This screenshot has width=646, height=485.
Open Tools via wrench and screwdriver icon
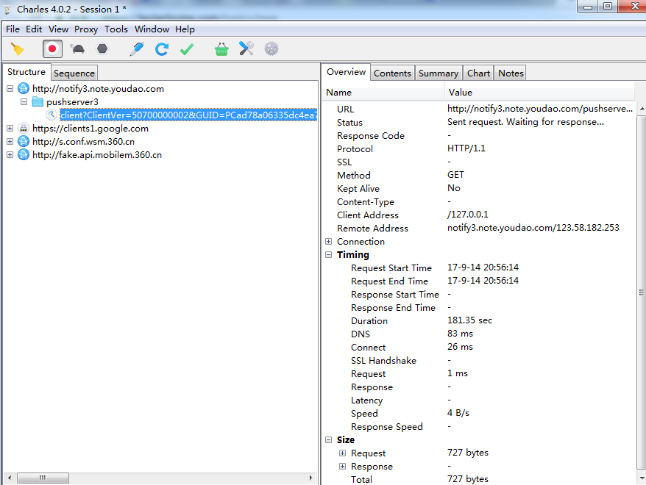click(x=246, y=49)
